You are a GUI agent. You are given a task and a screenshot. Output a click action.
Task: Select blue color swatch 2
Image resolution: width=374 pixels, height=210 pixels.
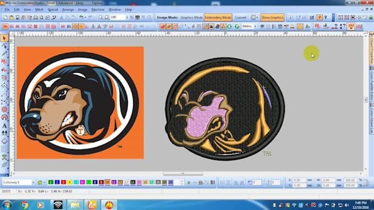pyautogui.click(x=57, y=183)
